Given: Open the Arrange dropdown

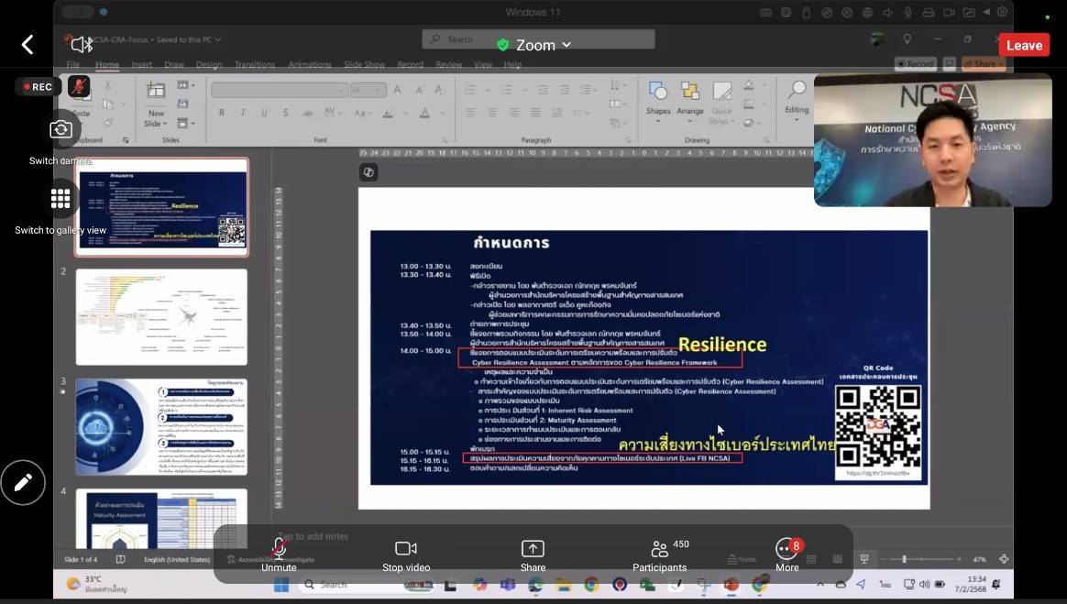Looking at the screenshot, I should coord(690,102).
